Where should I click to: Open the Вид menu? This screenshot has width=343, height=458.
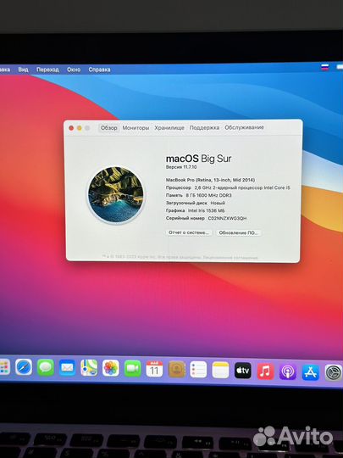[x=24, y=70]
